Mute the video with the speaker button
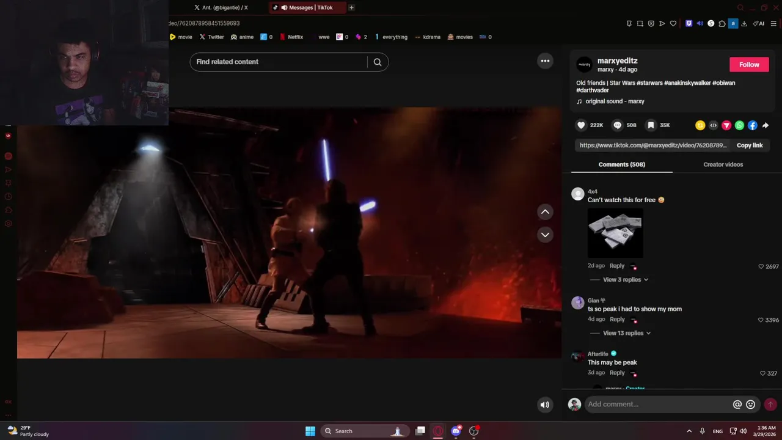782x440 pixels. 544,405
